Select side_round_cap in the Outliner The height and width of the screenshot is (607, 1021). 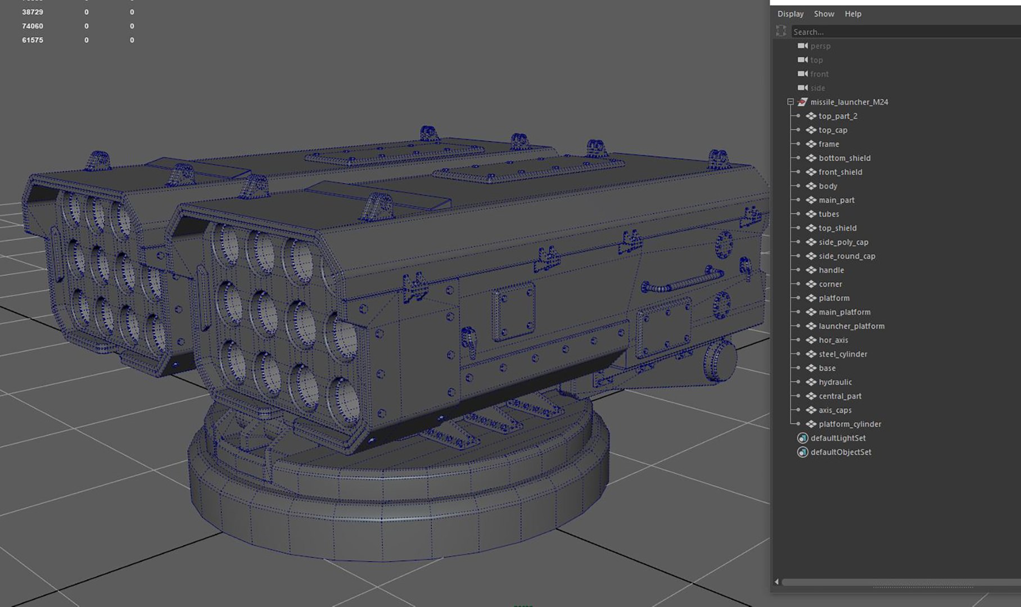847,256
